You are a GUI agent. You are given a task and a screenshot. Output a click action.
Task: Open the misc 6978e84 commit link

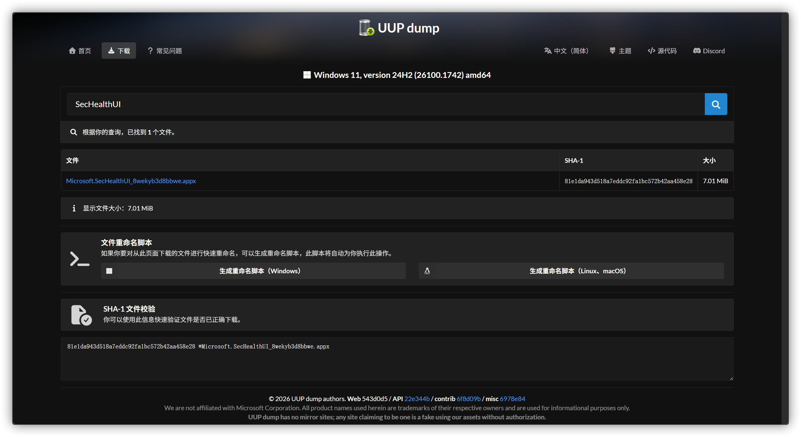512,399
